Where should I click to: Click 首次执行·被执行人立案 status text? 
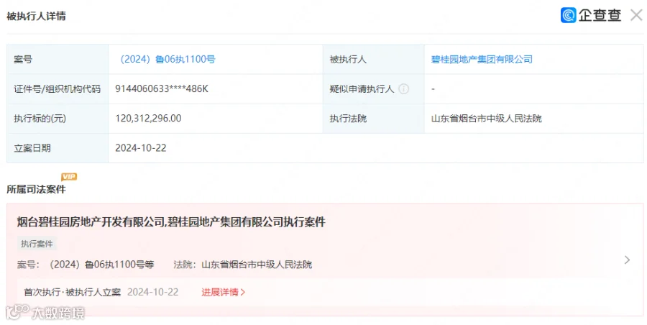(x=72, y=293)
